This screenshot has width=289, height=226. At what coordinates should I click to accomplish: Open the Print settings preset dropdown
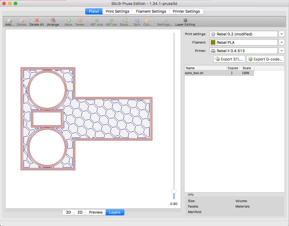coord(282,34)
